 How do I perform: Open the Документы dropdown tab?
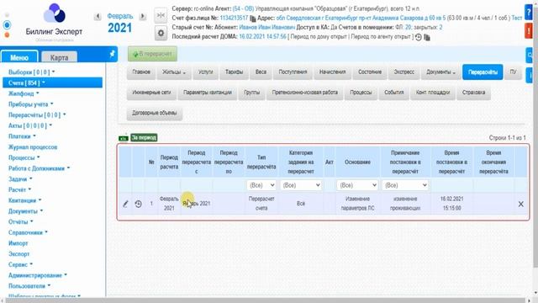440,72
